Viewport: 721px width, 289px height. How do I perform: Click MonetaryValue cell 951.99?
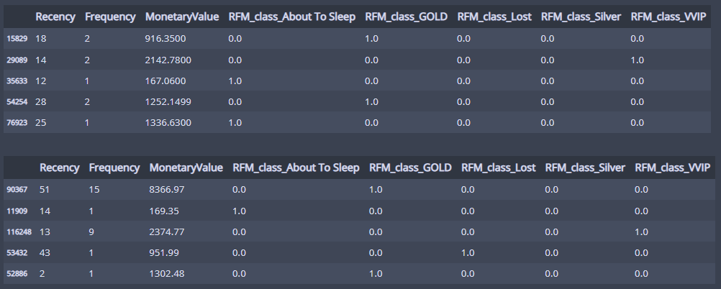click(x=164, y=253)
